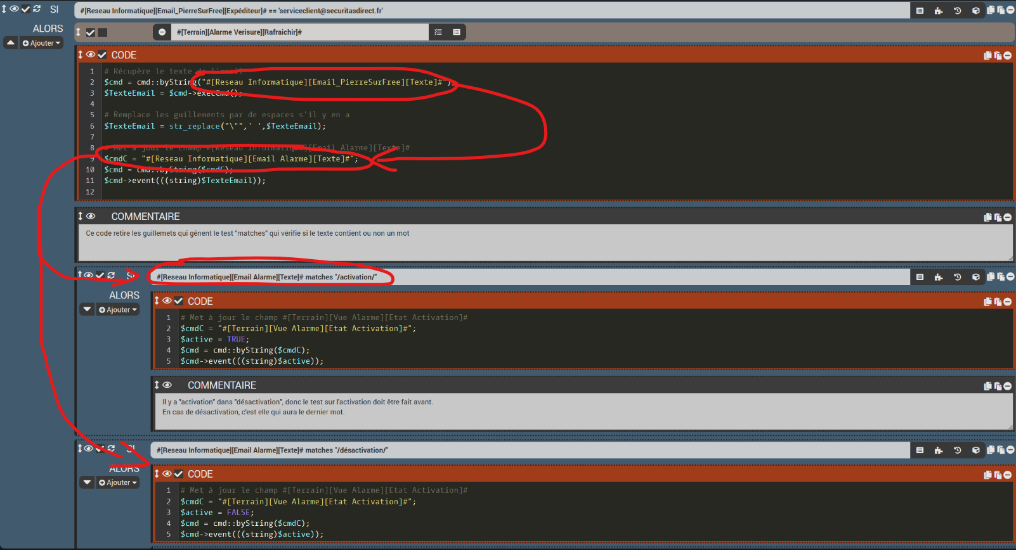1016x550 pixels.
Task: Uncheck the enable checkbox on Rafraichir action
Action: [91, 32]
